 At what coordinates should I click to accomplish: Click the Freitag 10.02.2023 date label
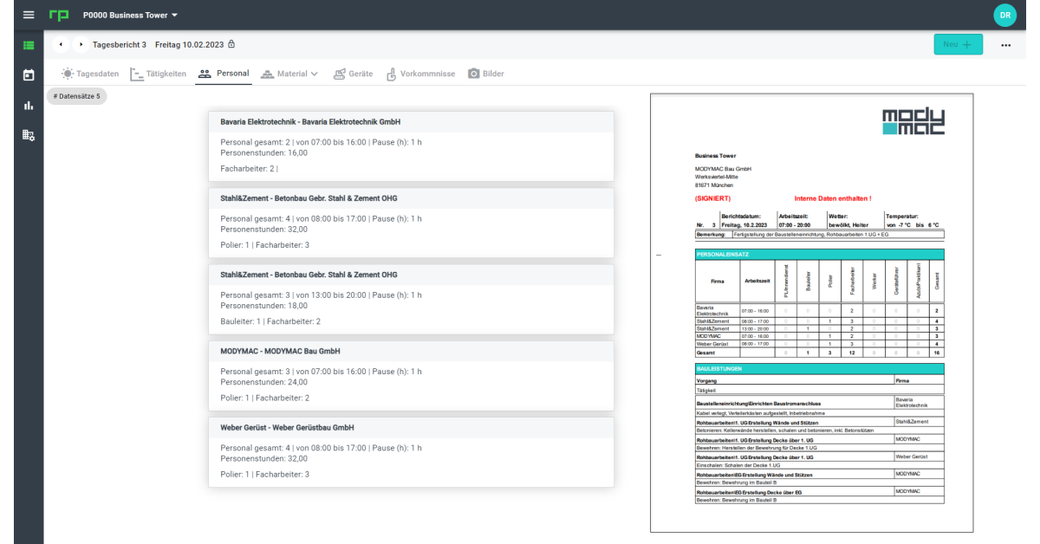coord(190,44)
